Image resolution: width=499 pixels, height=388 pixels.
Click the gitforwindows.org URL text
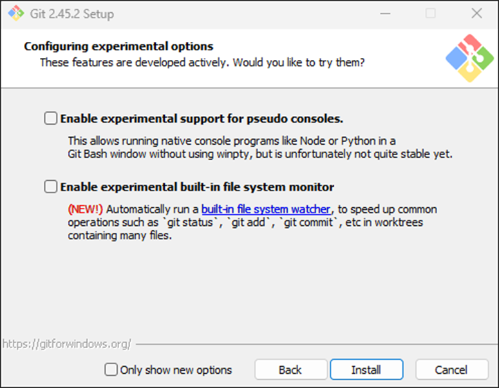click(x=66, y=344)
